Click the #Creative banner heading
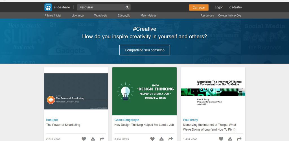The width and height of the screenshot is (289, 141). tap(144, 29)
